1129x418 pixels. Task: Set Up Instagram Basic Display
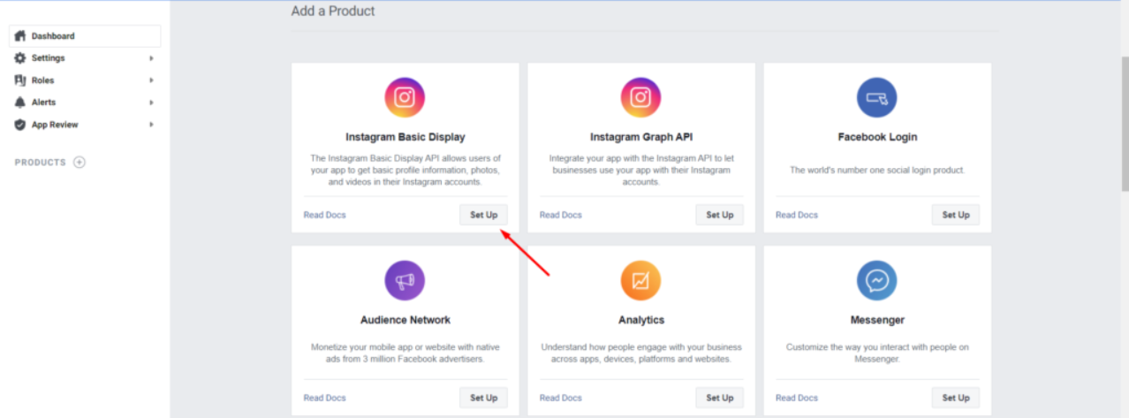click(483, 215)
